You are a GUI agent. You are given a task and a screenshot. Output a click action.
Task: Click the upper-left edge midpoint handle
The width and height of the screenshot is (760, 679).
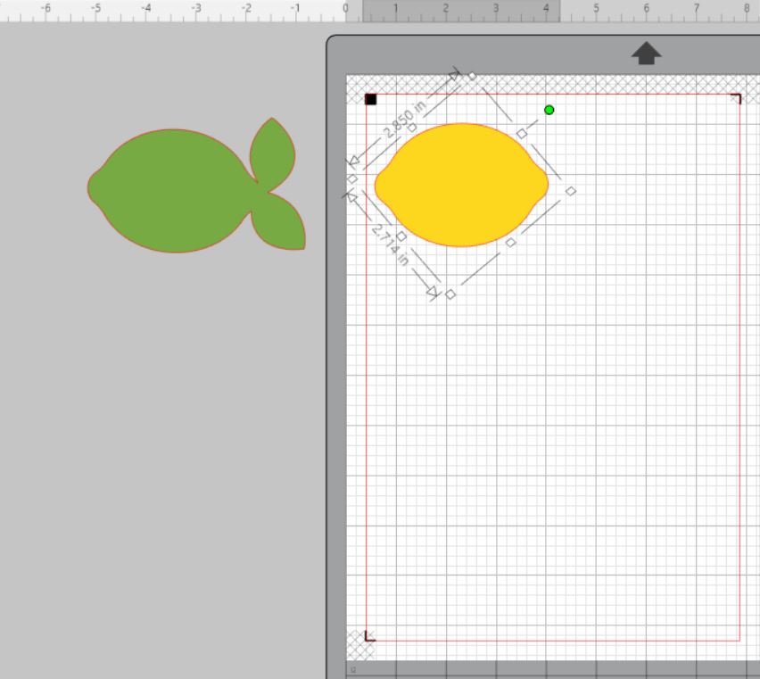click(411, 128)
